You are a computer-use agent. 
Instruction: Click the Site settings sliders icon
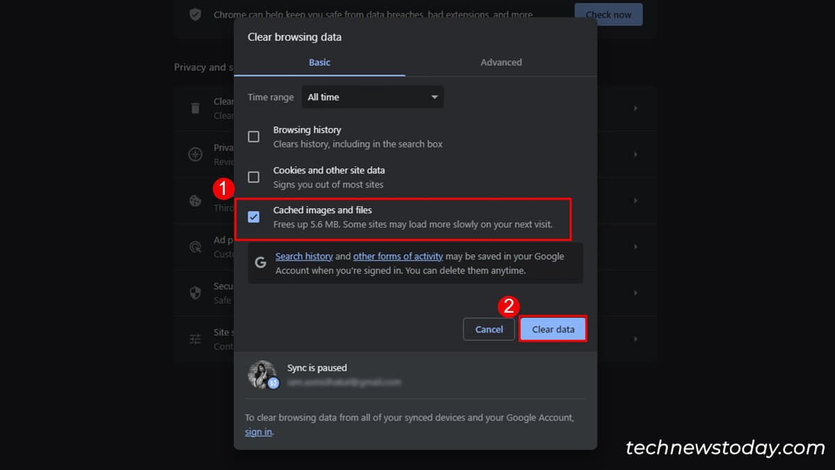tap(196, 339)
